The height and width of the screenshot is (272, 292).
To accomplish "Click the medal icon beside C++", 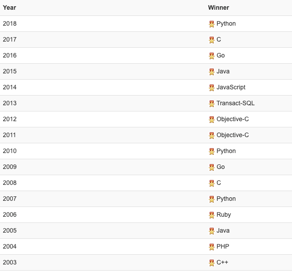I will [x=211, y=263].
